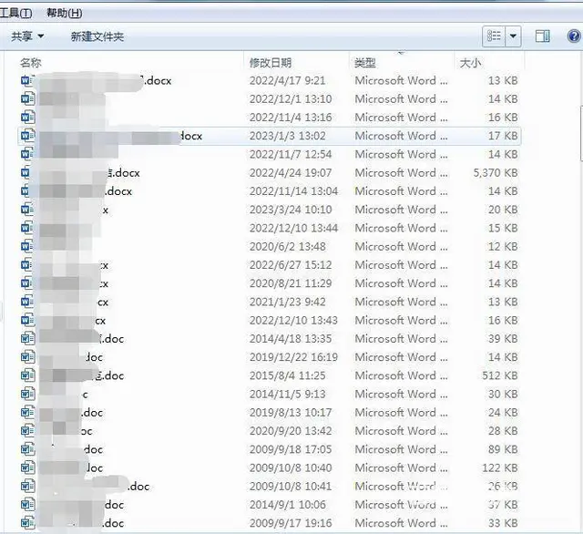Click the date text 2015/8/4 11:25
The width and height of the screenshot is (583, 534).
[x=288, y=376]
